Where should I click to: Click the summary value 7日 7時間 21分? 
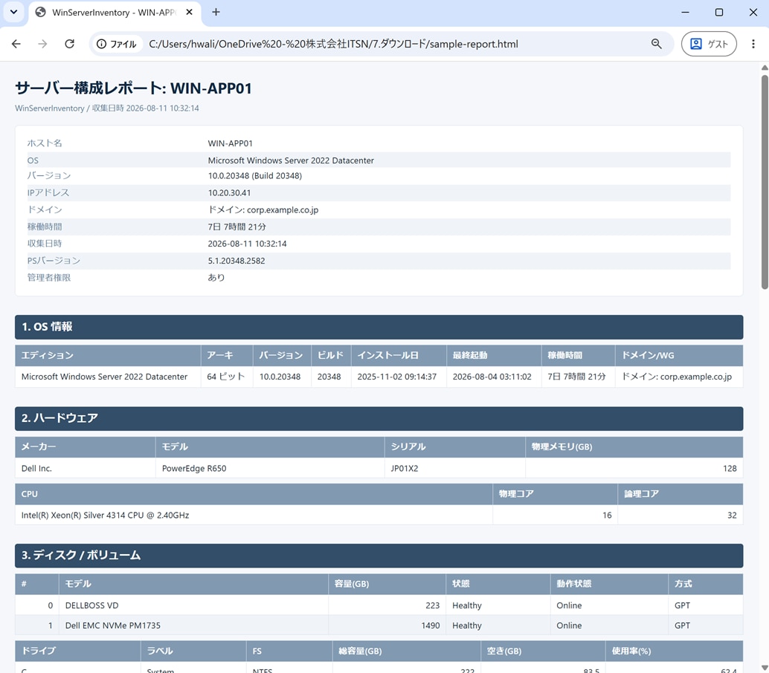click(237, 227)
